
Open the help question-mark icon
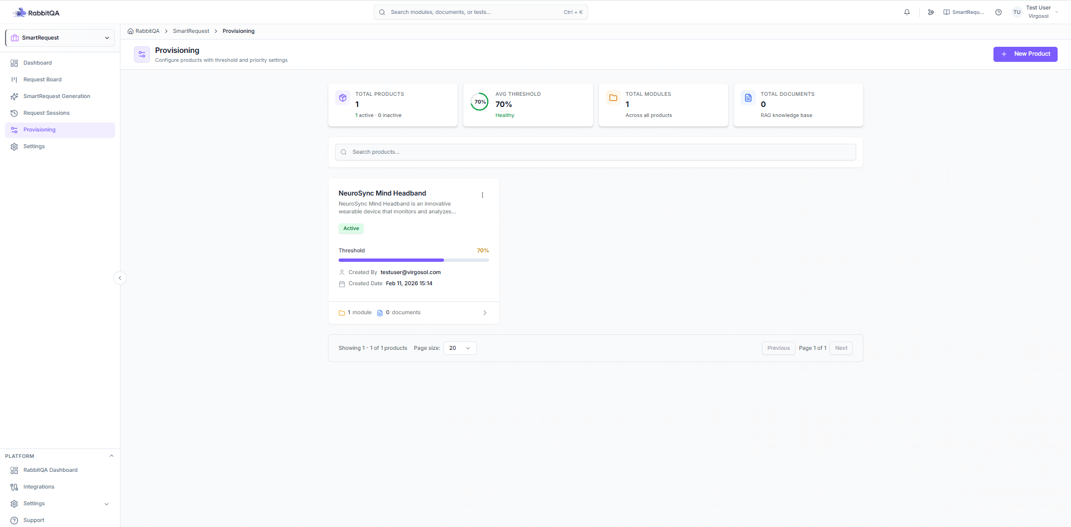[x=998, y=12]
